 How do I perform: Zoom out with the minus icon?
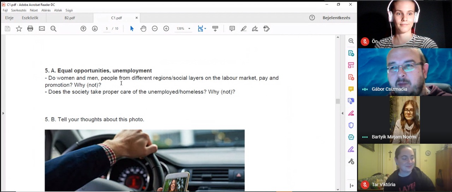(155, 29)
